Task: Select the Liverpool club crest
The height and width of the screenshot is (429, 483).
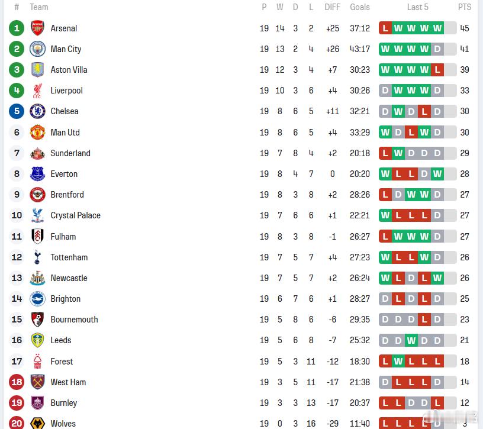Action: pyautogui.click(x=37, y=91)
